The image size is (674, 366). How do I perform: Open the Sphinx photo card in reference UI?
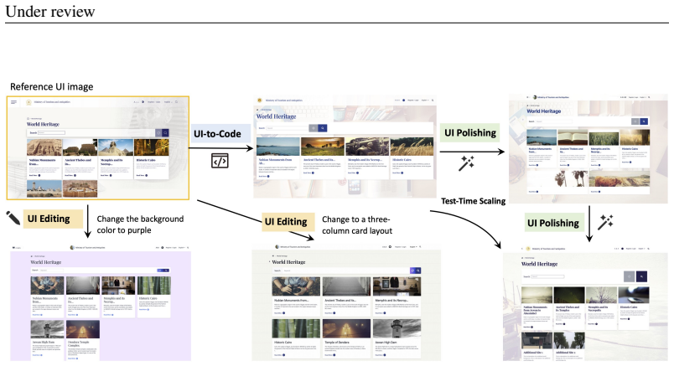pos(116,158)
